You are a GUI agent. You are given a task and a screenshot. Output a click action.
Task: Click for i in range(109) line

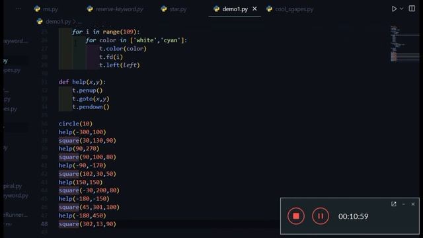106,32
